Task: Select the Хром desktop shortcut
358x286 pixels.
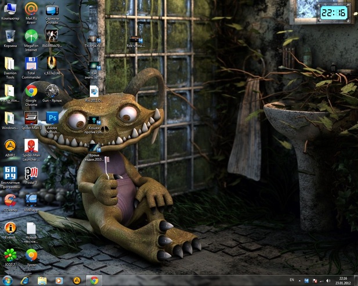Action: click(31, 258)
